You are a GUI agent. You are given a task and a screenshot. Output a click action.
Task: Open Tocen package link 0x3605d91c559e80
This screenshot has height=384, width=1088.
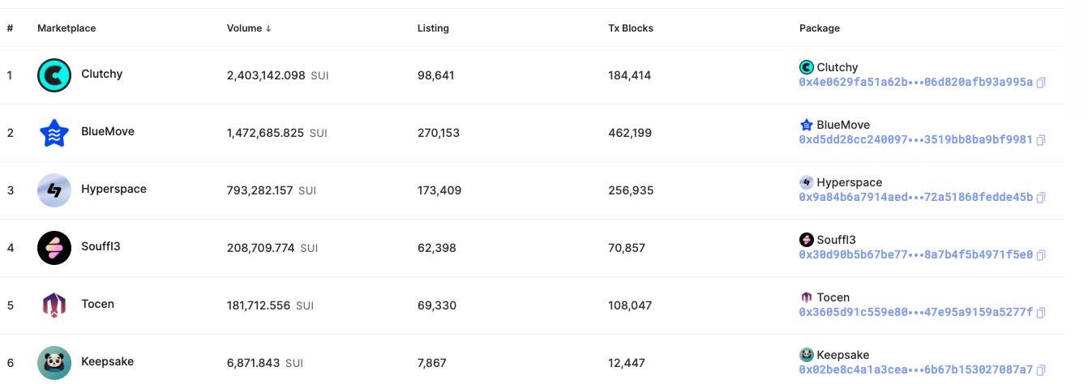pos(916,313)
